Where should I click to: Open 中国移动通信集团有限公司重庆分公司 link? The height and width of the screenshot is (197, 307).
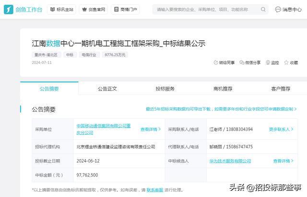(x=104, y=129)
